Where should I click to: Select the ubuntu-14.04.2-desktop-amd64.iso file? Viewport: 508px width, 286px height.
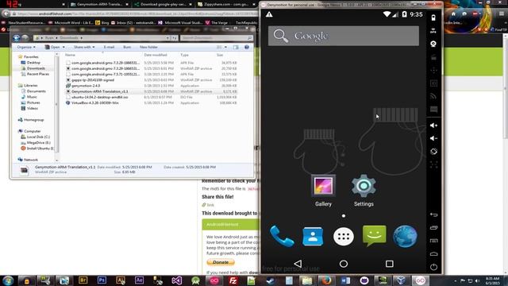click(99, 97)
